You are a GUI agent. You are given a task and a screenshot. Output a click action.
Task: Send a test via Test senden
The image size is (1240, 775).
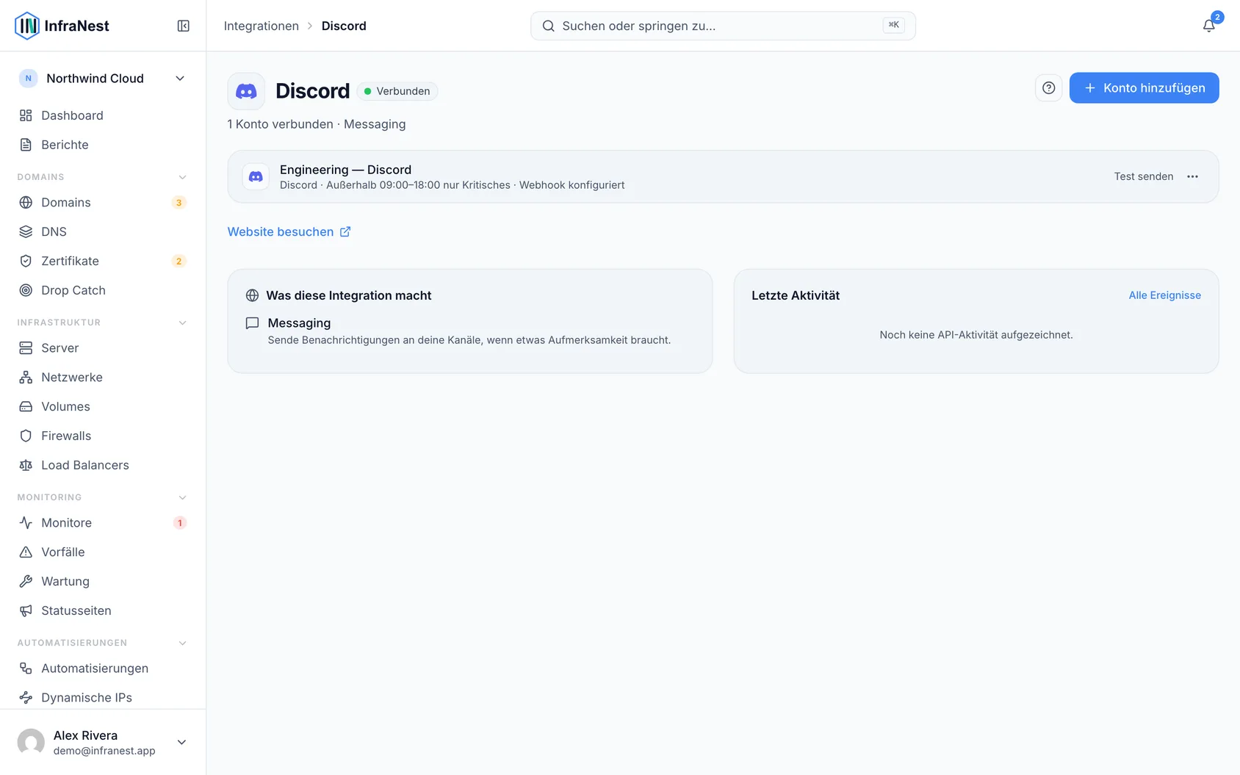(1143, 176)
